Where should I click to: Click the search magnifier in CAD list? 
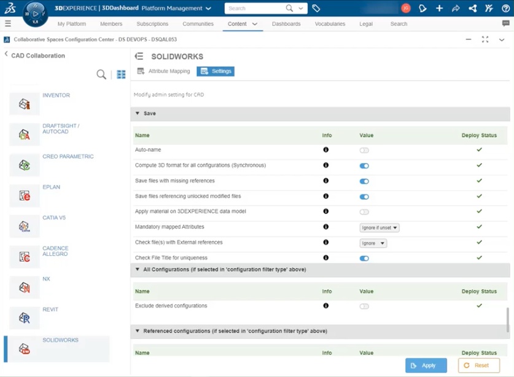click(x=101, y=74)
